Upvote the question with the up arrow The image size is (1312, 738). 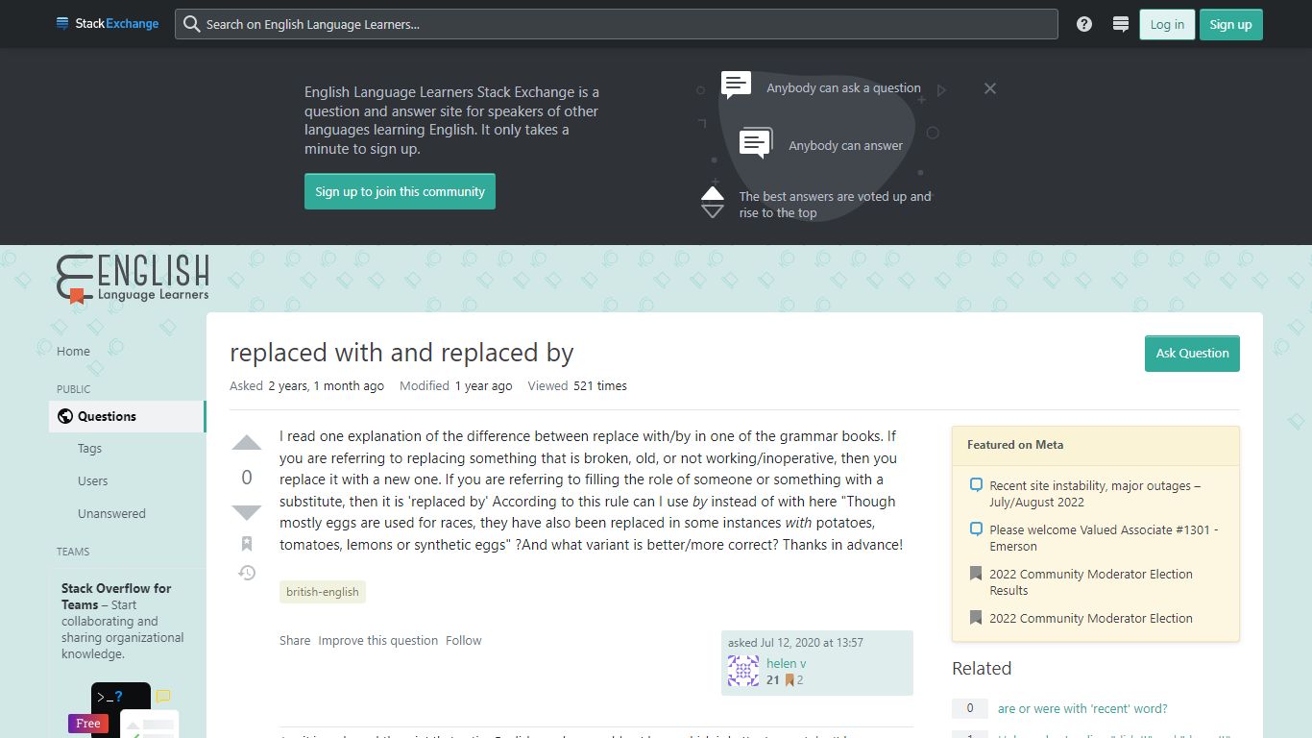coord(247,443)
